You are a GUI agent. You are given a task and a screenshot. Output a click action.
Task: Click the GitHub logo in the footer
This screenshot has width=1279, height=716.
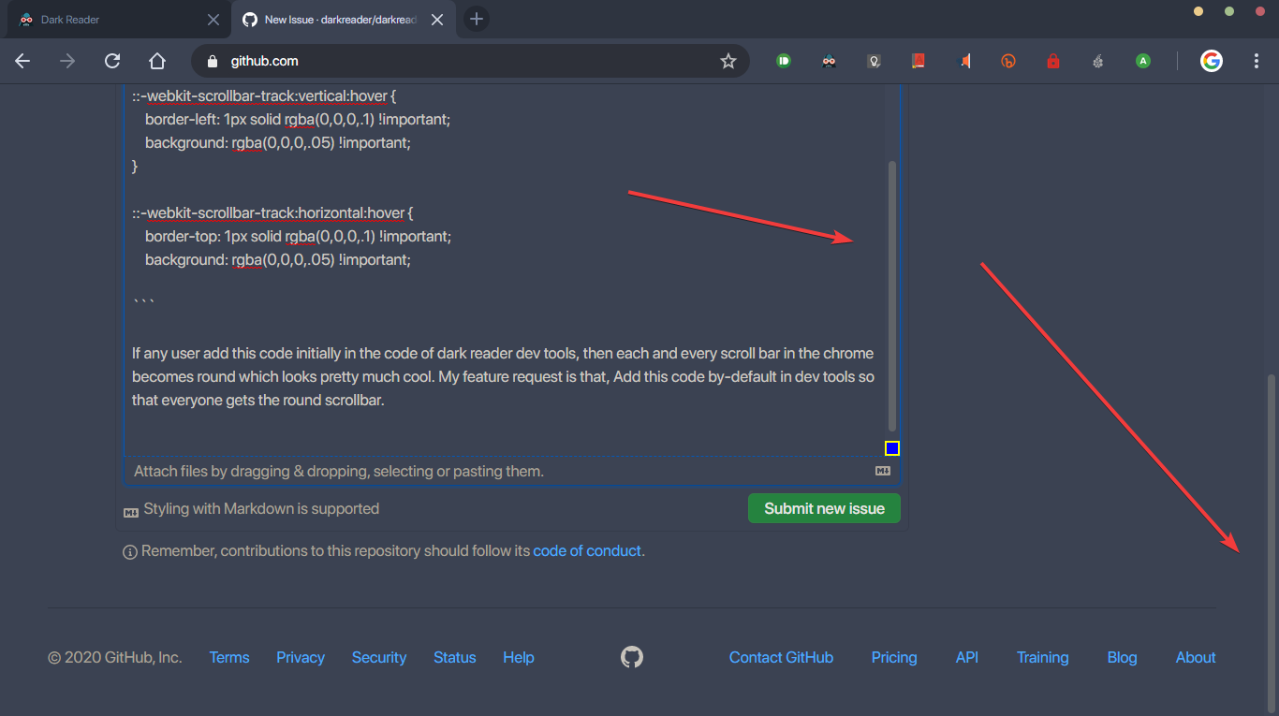click(631, 656)
